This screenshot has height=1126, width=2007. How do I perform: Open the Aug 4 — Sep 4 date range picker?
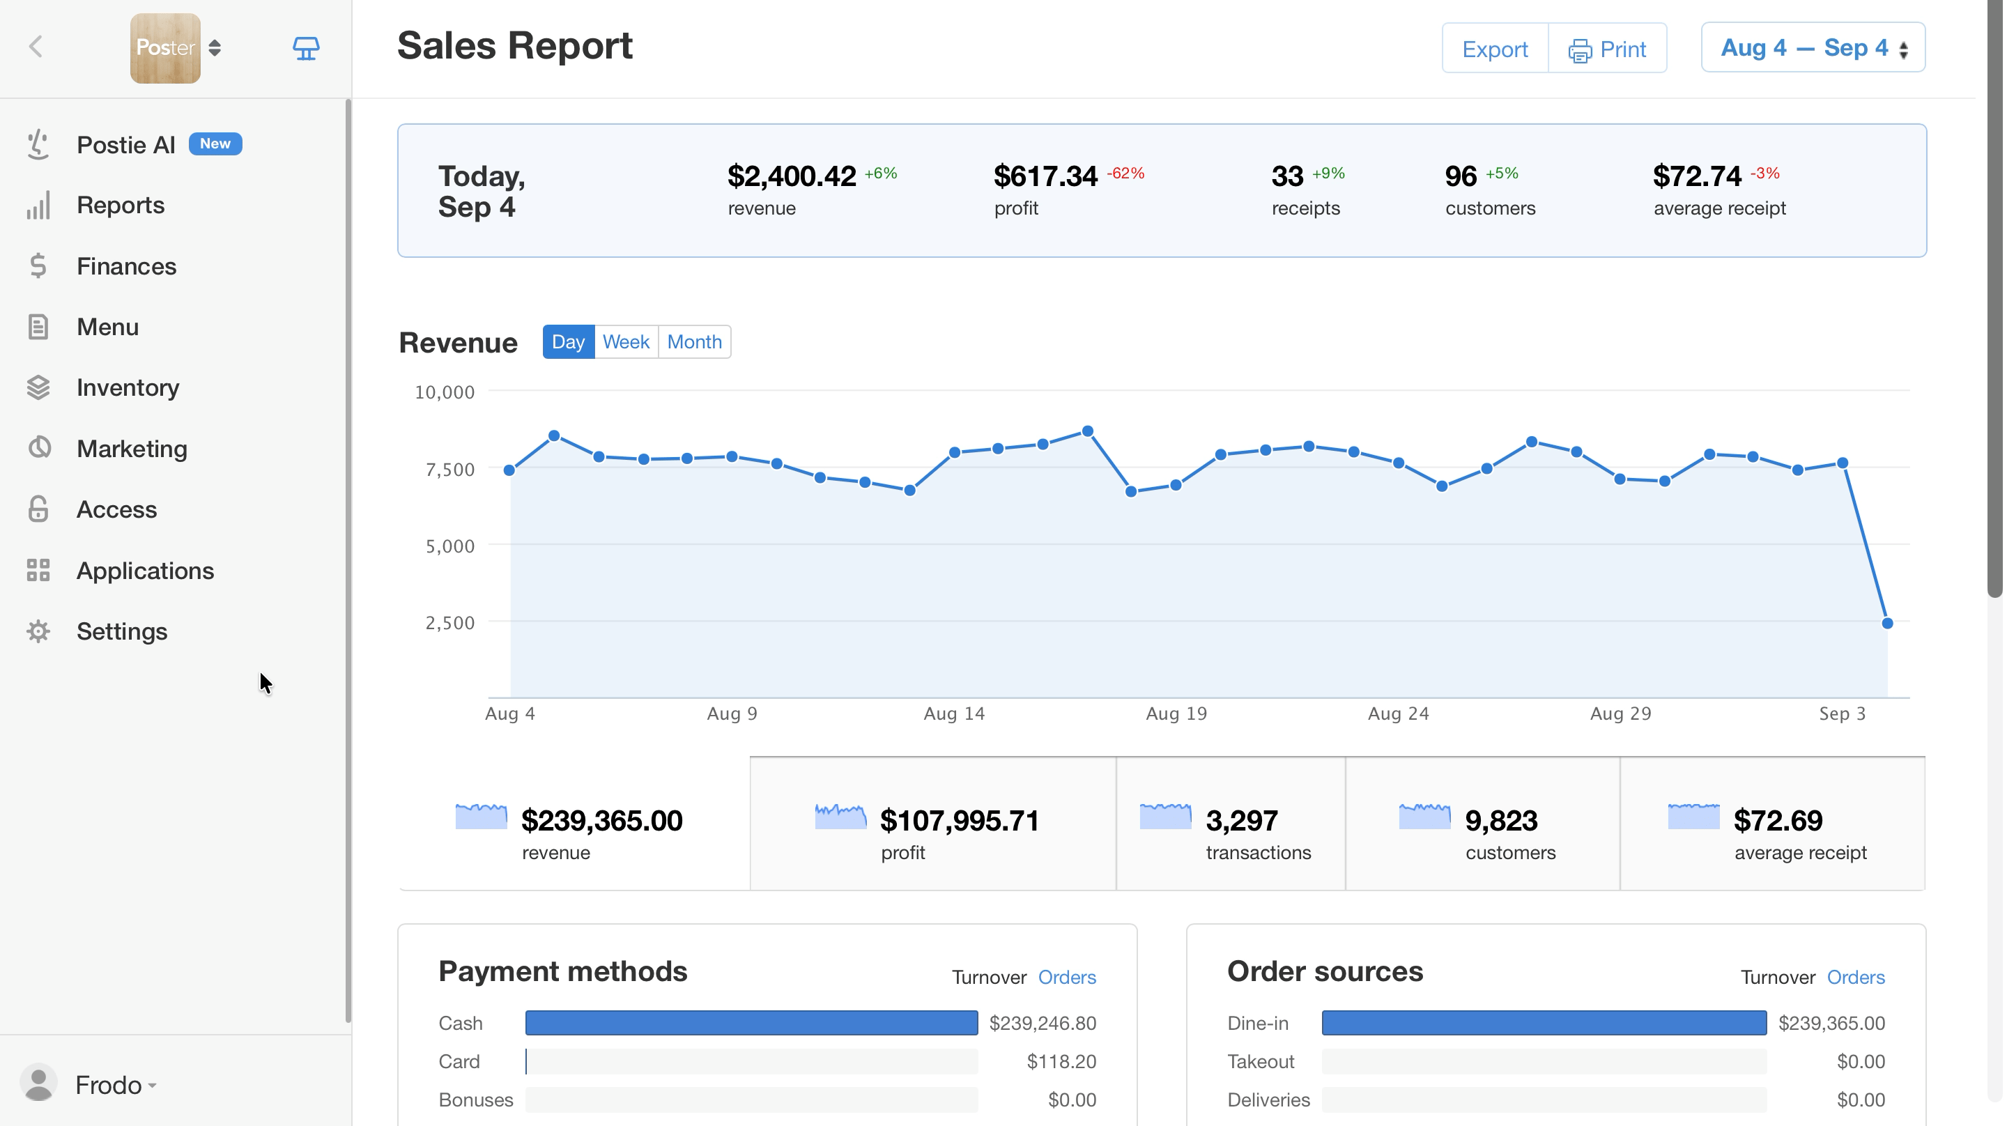pos(1812,47)
